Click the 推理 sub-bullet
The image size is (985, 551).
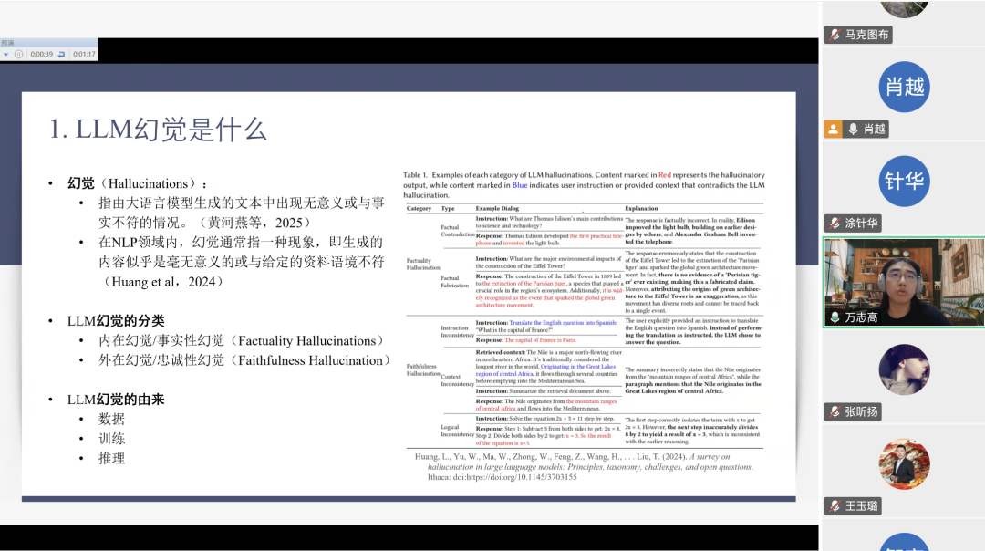tap(112, 459)
